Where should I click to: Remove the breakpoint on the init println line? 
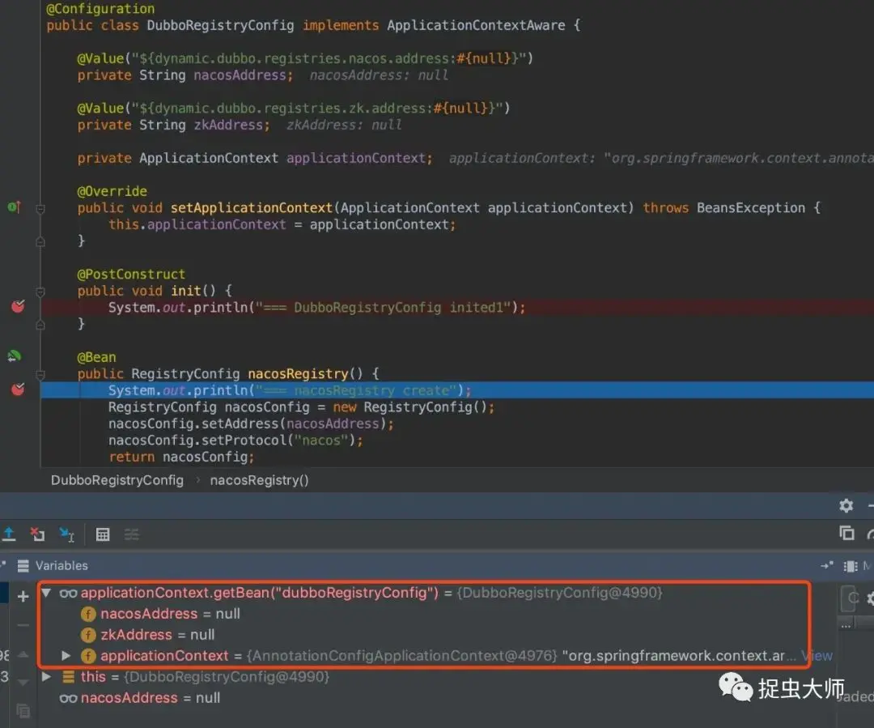coord(18,306)
